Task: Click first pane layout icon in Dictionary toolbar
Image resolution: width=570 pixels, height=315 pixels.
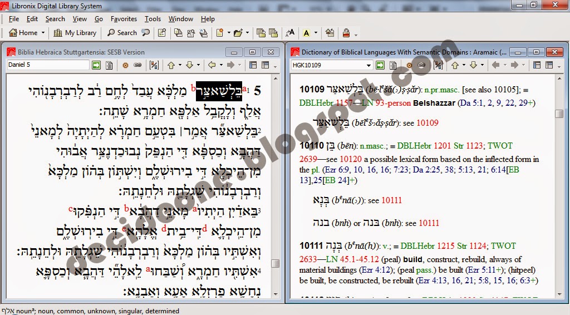Action: 537,65
